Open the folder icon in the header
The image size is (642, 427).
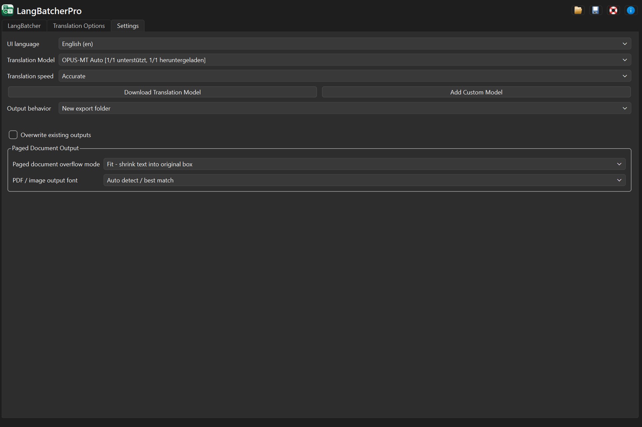point(578,10)
